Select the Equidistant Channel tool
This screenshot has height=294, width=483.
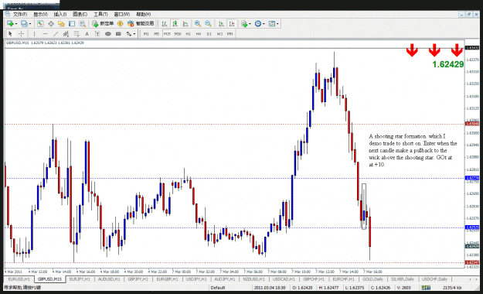point(66,33)
